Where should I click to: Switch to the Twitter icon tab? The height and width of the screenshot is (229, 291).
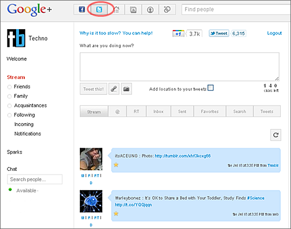tap(99, 10)
